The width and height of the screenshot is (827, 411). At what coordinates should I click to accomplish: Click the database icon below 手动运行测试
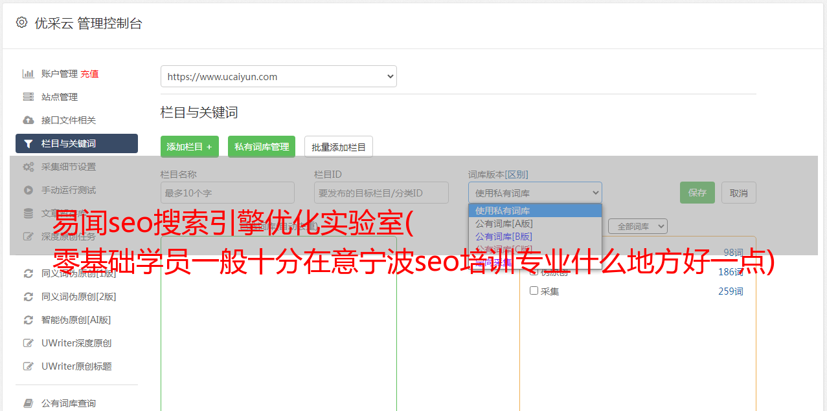tap(28, 213)
